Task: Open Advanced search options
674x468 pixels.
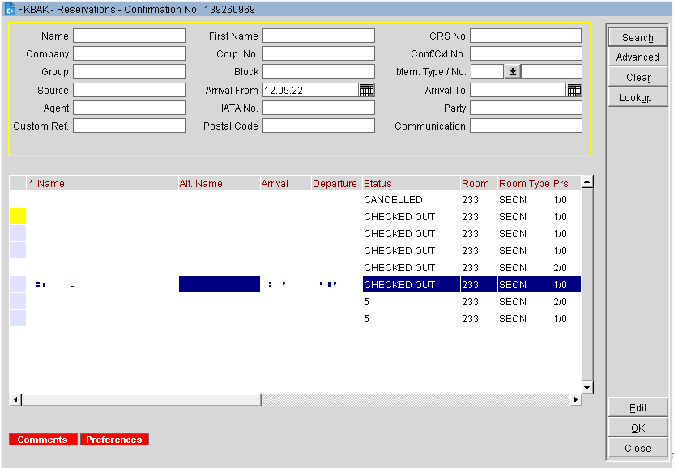Action: pyautogui.click(x=638, y=57)
